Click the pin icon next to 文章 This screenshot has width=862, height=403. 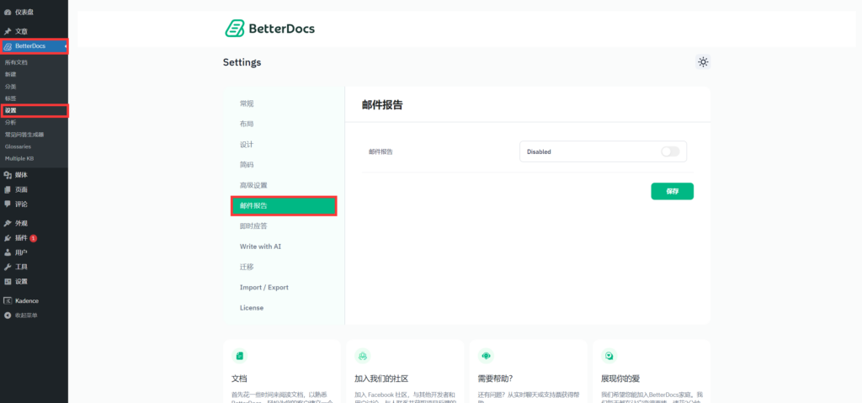(8, 31)
